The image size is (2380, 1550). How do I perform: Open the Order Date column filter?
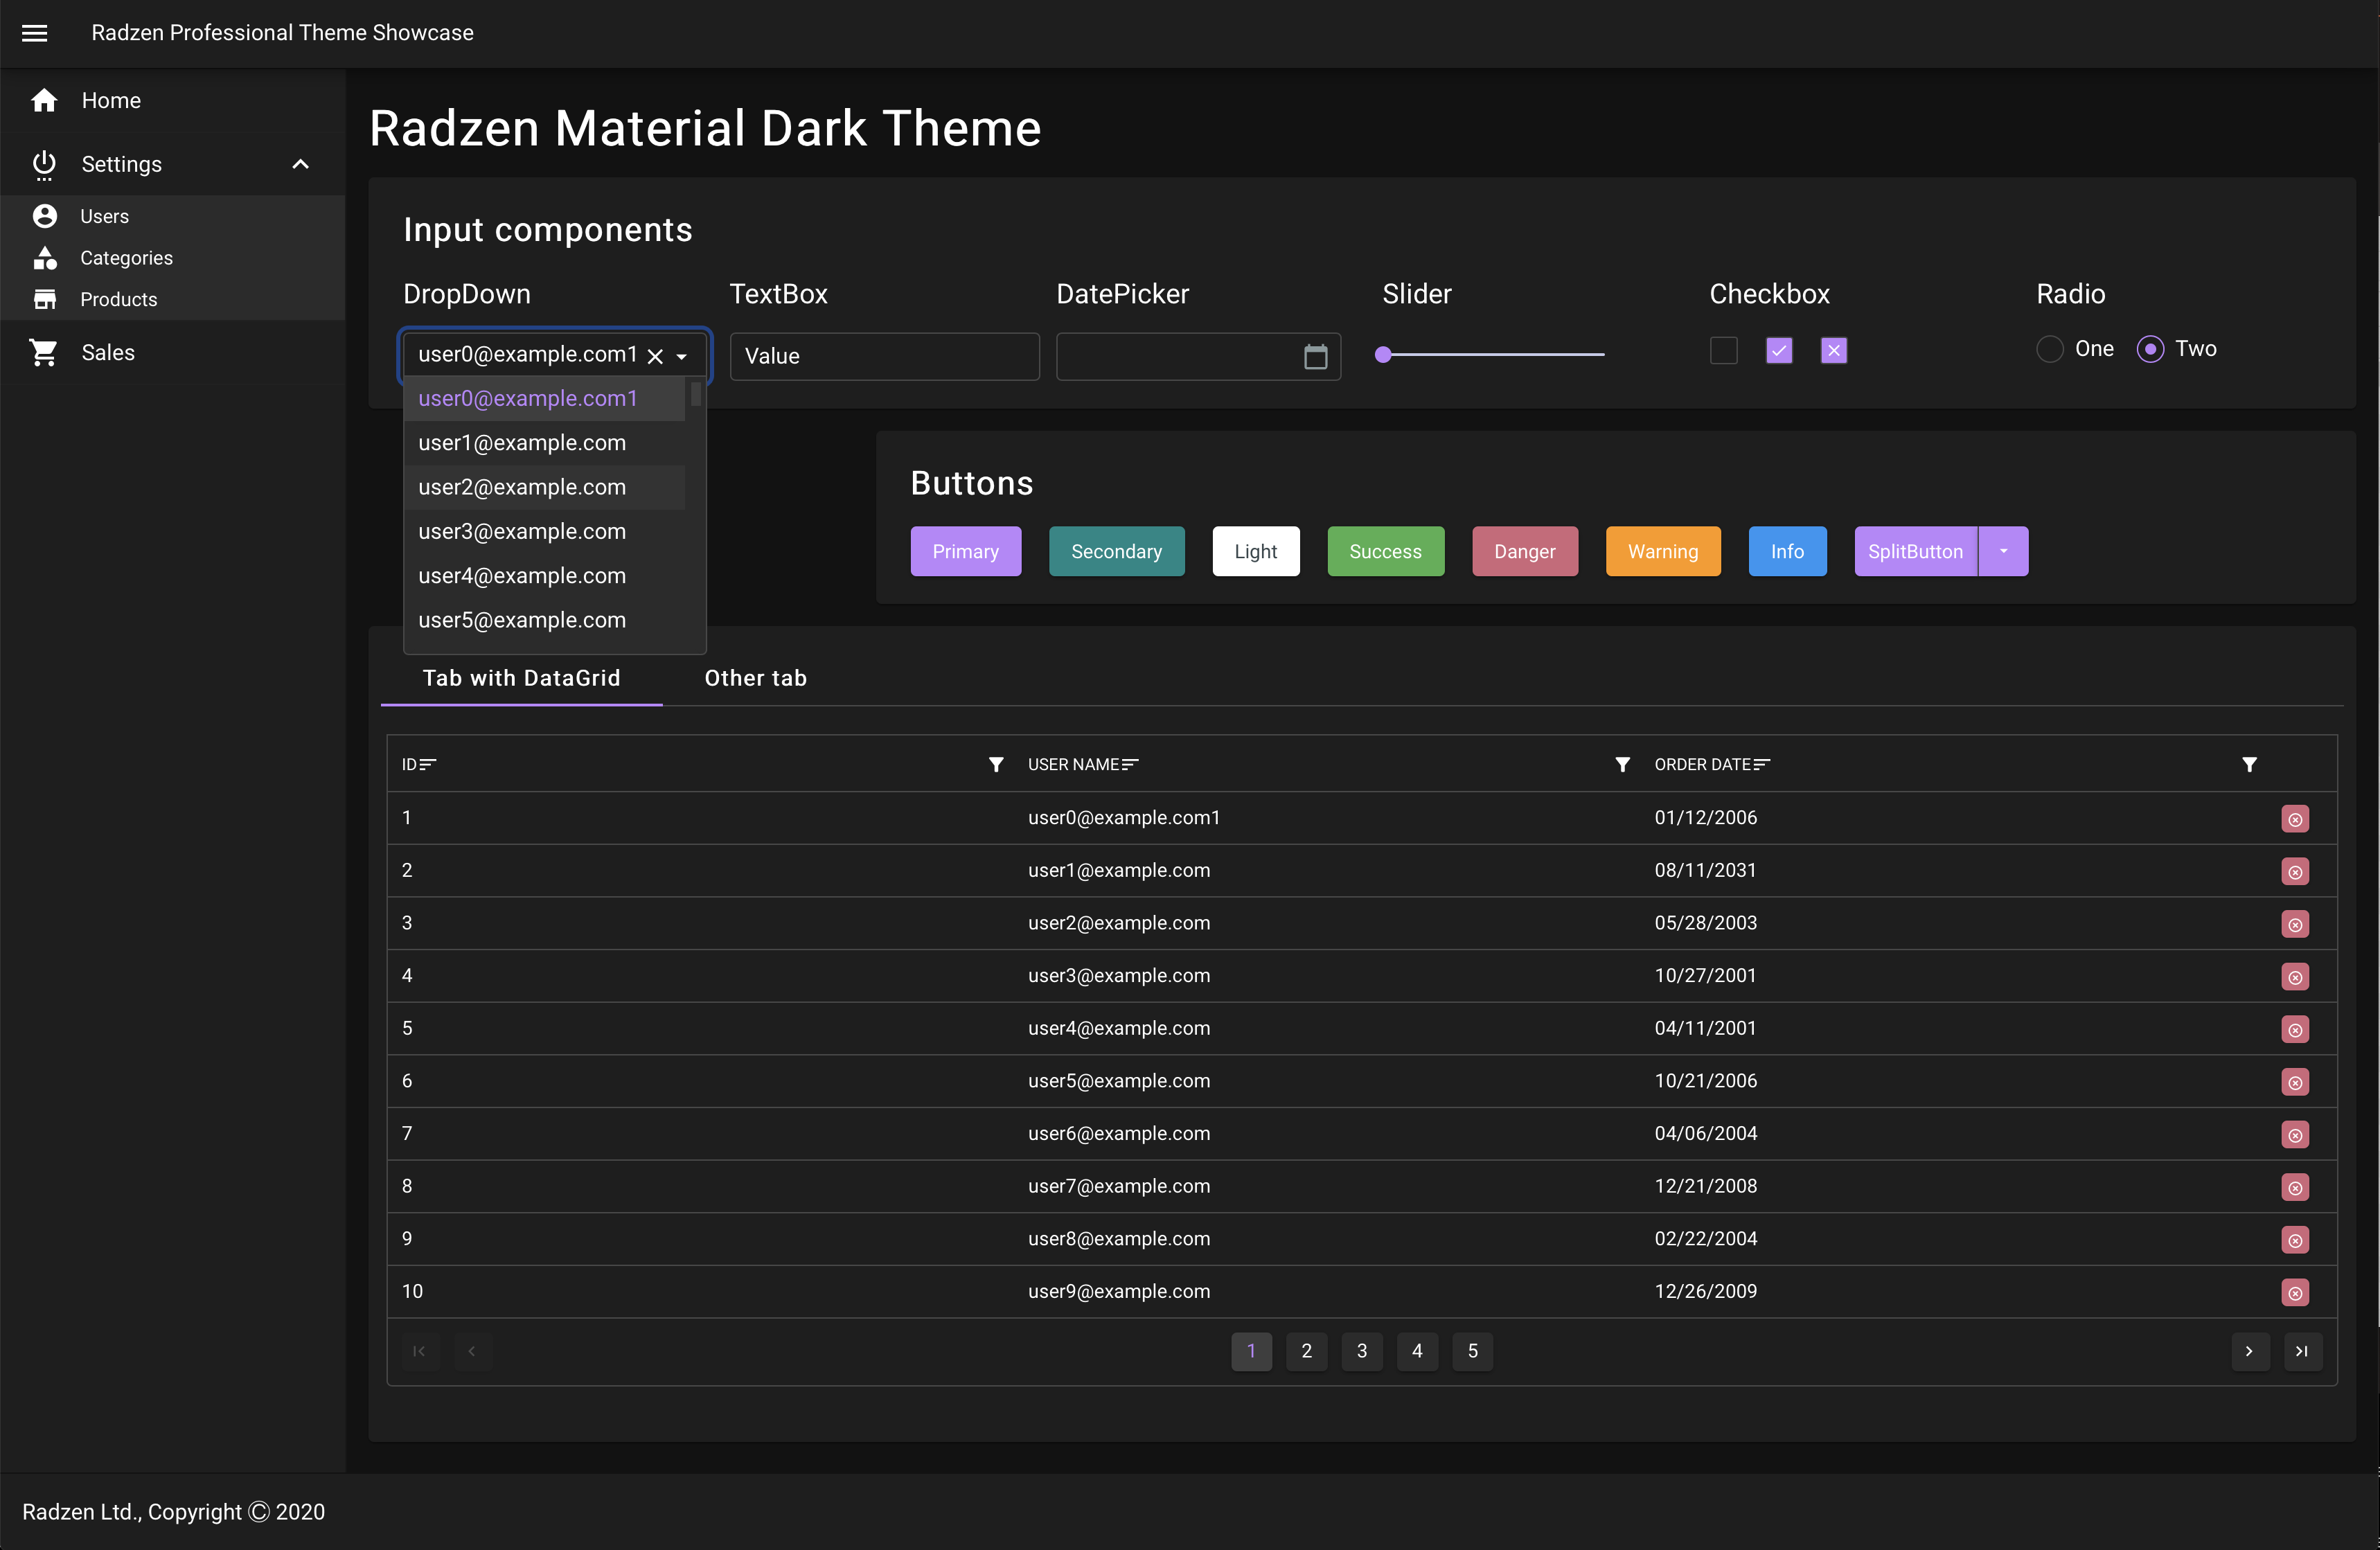(x=2249, y=765)
